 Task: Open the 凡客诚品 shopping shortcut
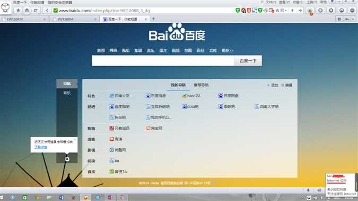click(x=120, y=129)
